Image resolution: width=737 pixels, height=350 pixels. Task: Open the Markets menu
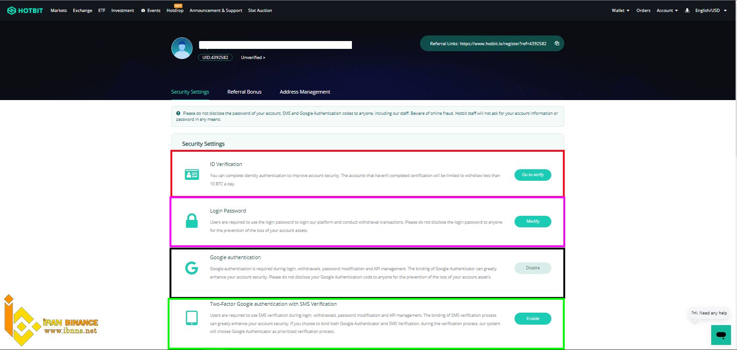click(58, 10)
